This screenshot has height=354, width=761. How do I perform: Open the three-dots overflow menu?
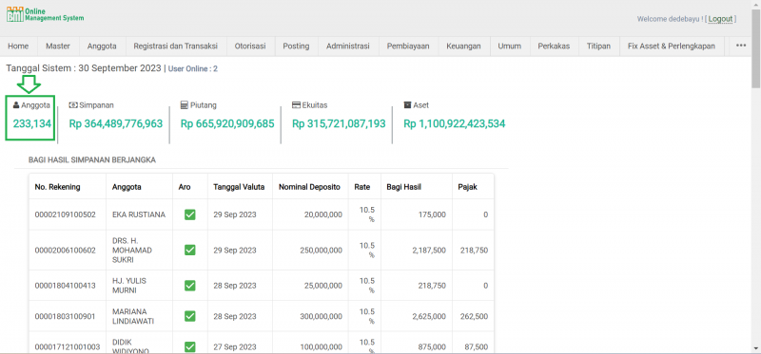[x=741, y=46]
